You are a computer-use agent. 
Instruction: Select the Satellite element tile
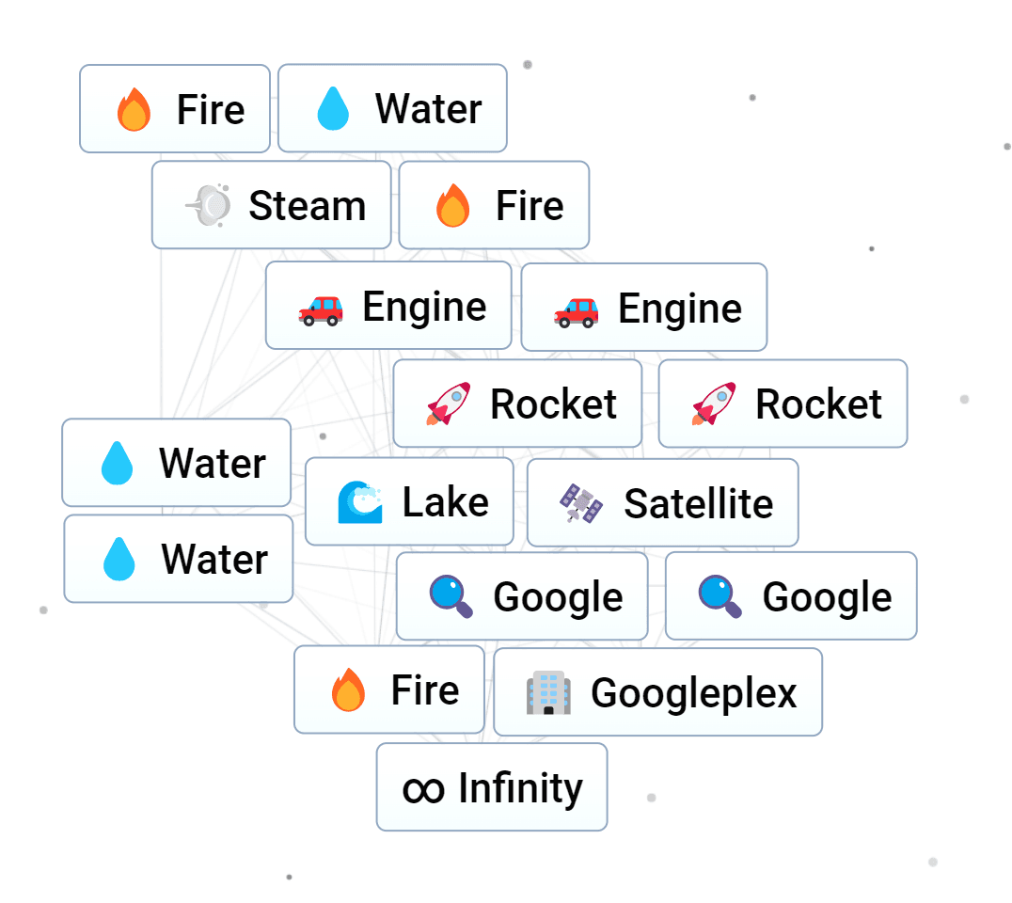pyautogui.click(x=662, y=502)
